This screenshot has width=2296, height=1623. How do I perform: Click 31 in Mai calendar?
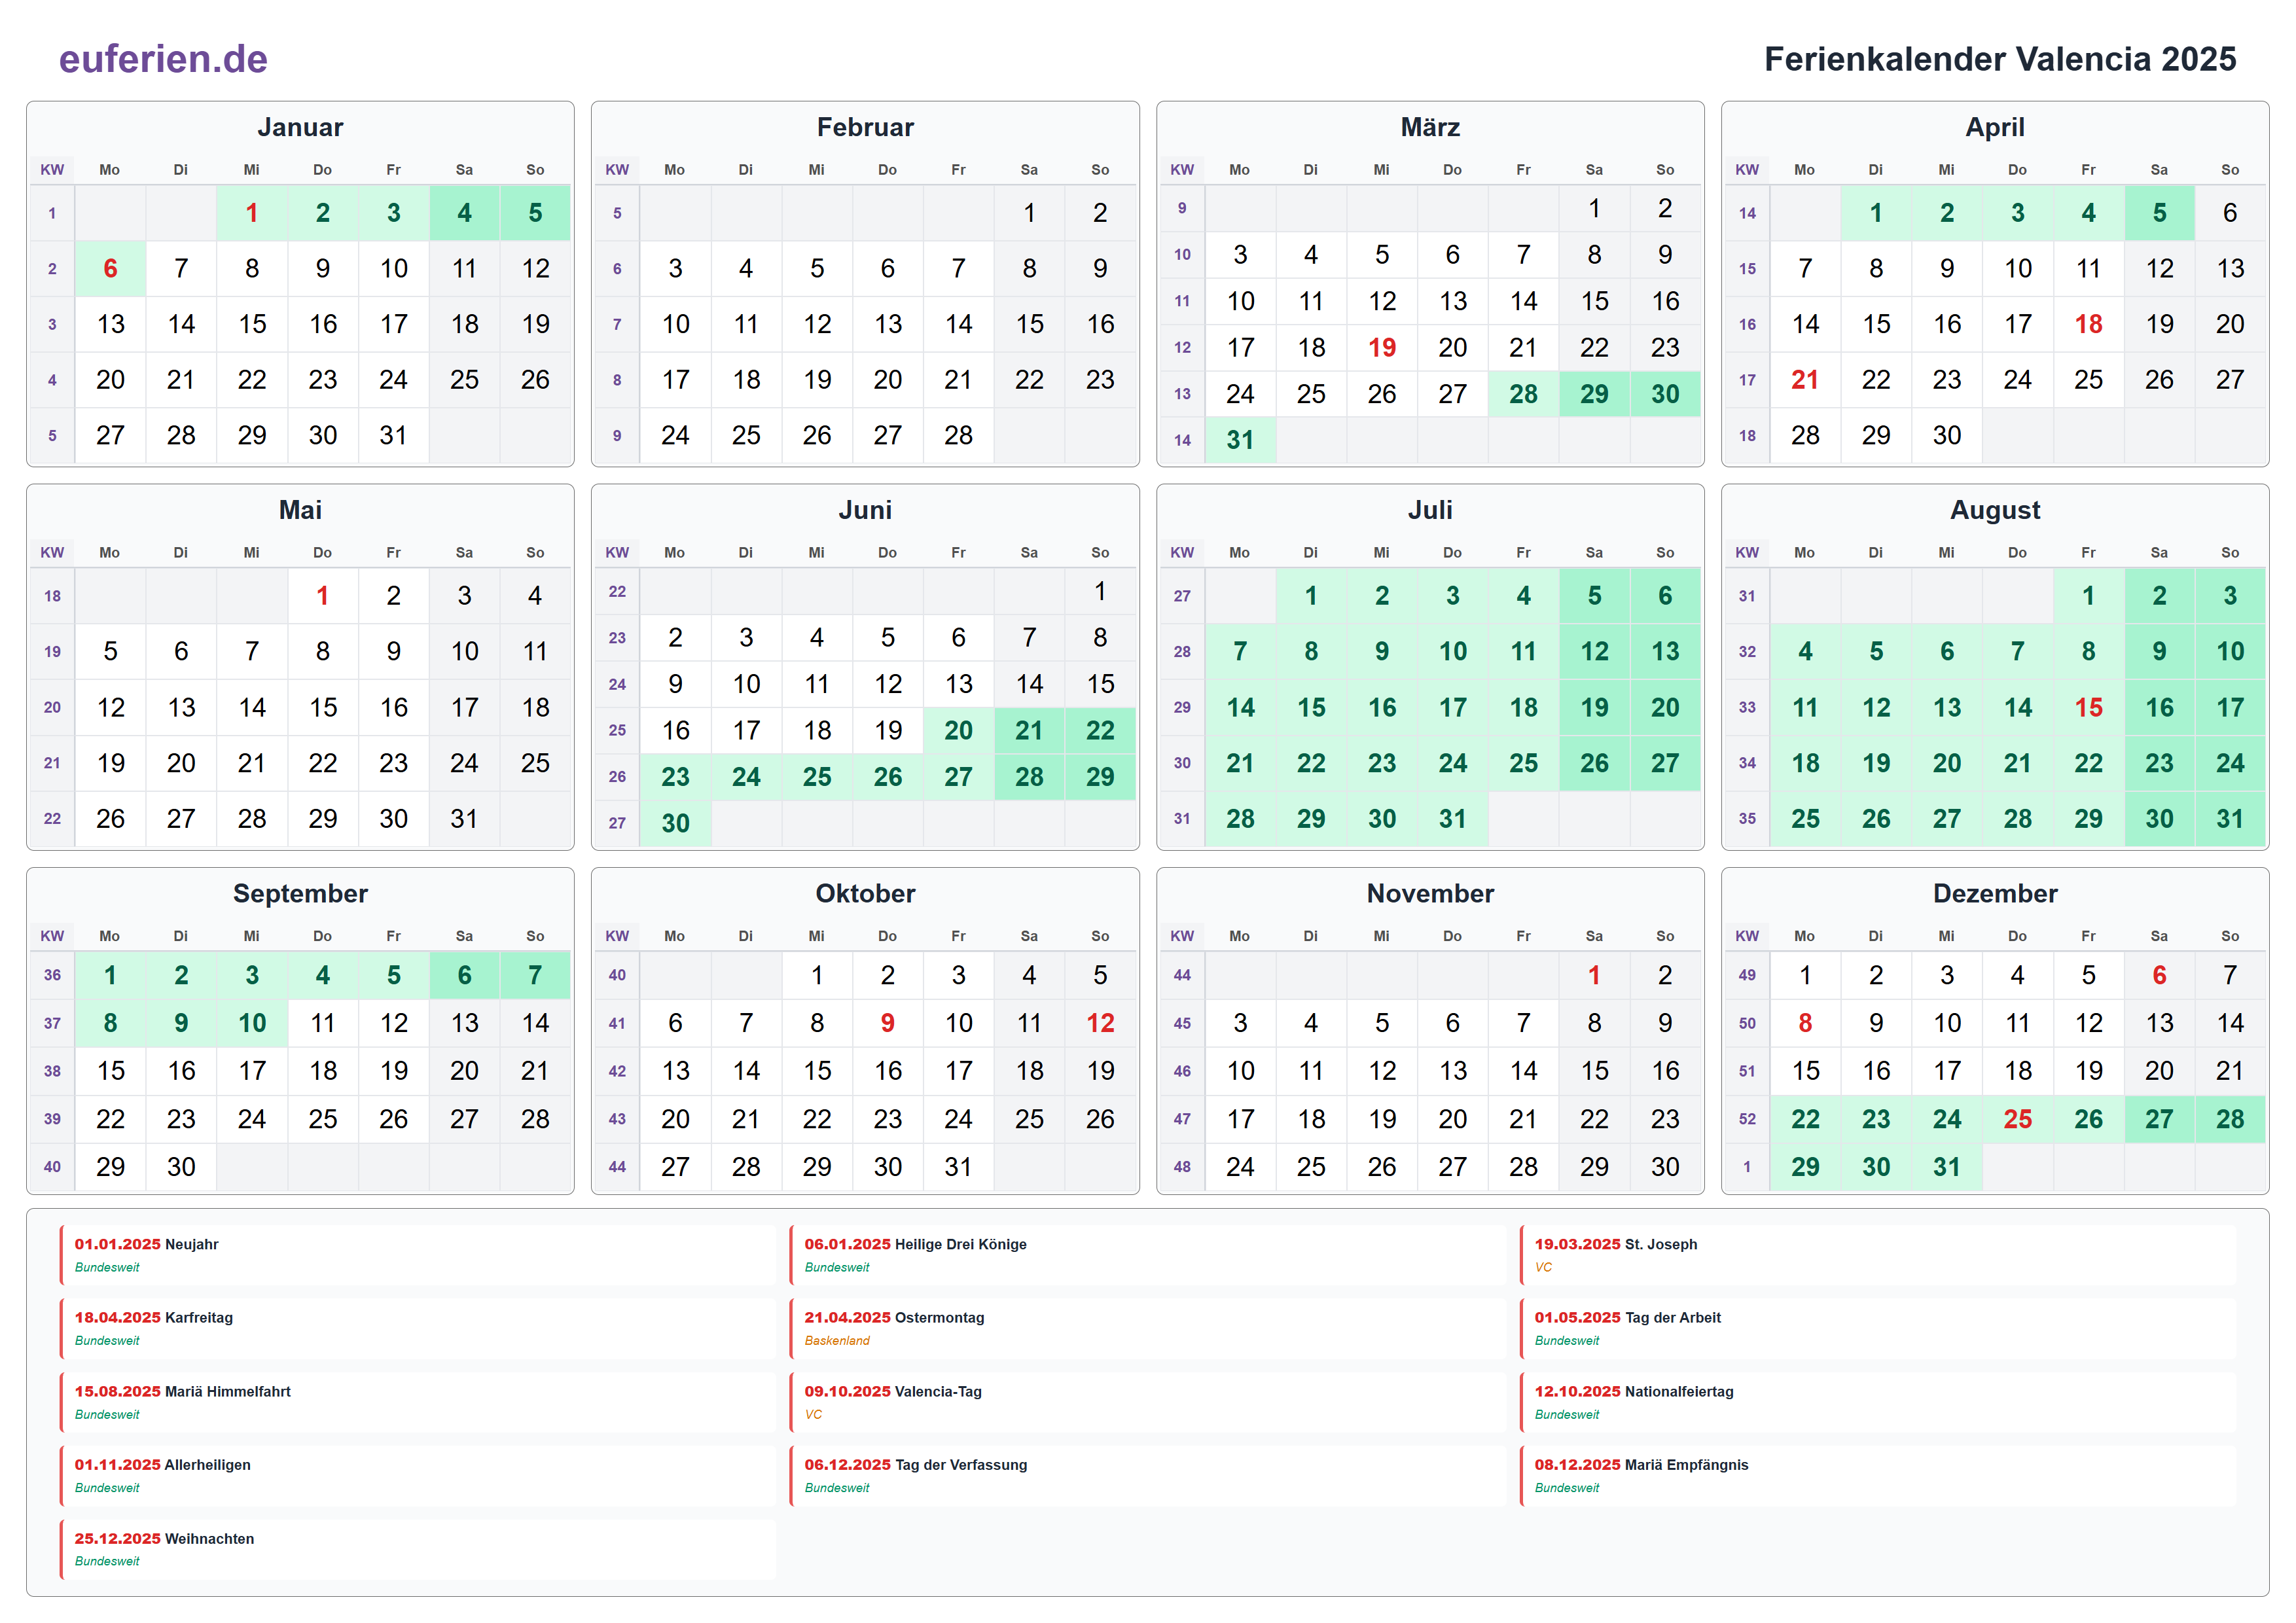coord(464,819)
